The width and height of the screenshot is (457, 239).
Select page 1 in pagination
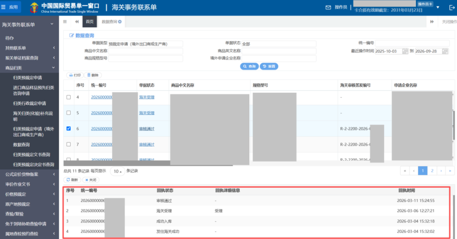point(423,171)
